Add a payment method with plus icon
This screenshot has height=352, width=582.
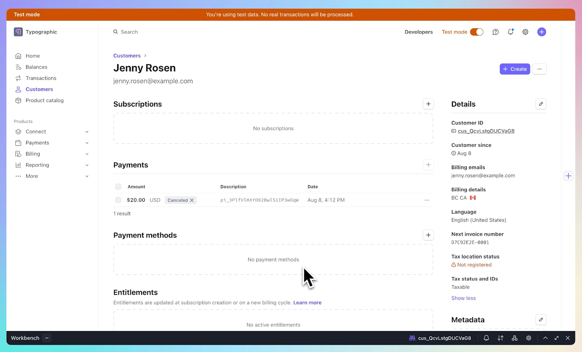click(428, 235)
